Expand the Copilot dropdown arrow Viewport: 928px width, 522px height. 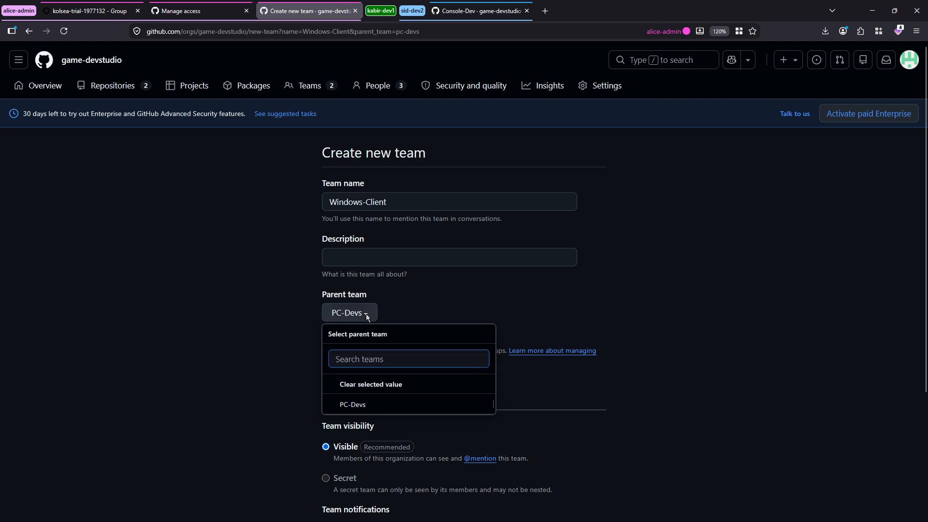coord(748,60)
